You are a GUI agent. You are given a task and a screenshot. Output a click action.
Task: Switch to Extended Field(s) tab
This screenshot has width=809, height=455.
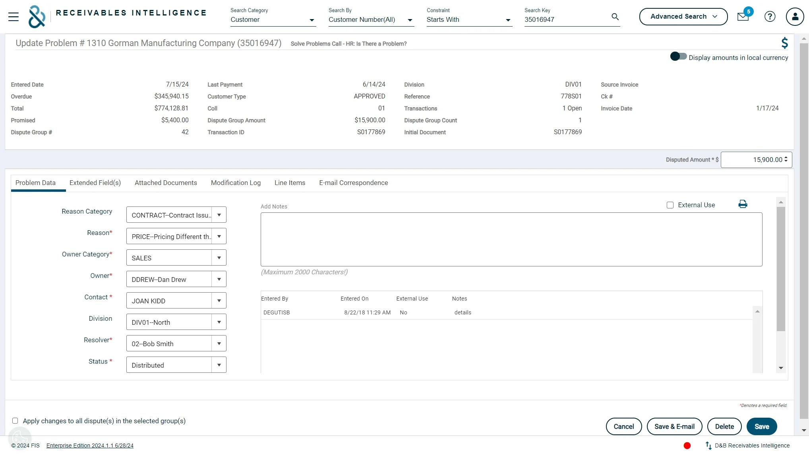pos(95,183)
